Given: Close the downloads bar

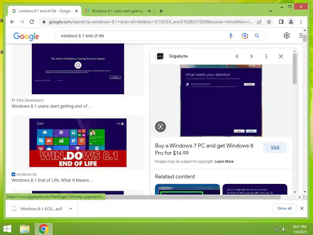Looking at the screenshot, I should (302, 208).
